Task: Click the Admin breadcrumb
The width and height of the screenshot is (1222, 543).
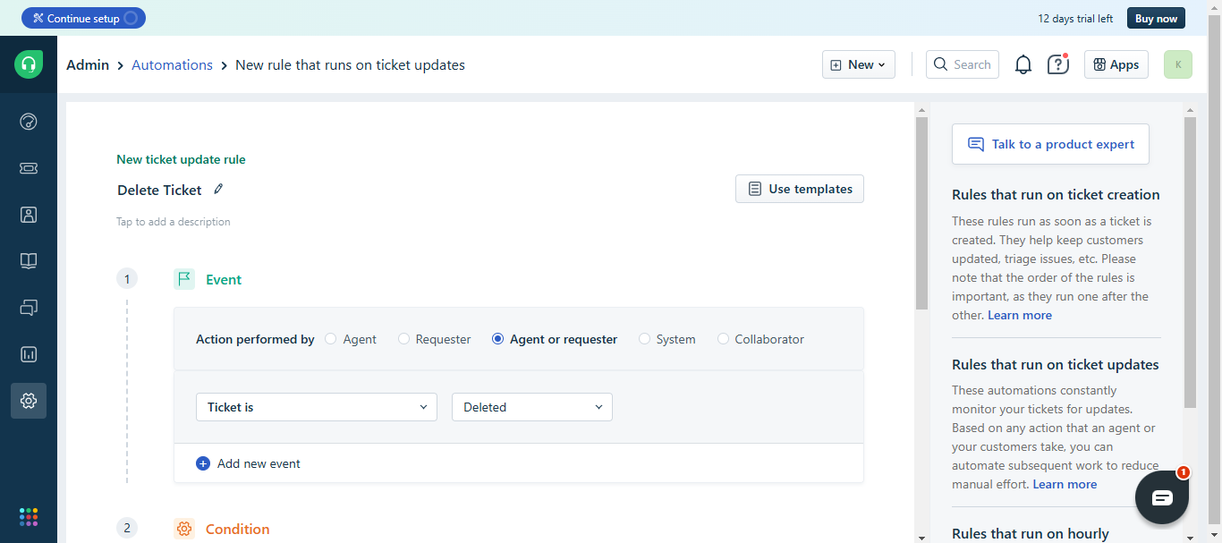Action: coord(88,64)
